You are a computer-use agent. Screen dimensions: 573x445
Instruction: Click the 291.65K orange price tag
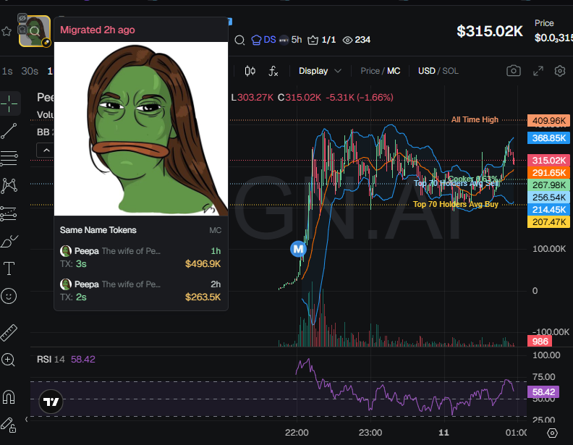[x=548, y=173]
